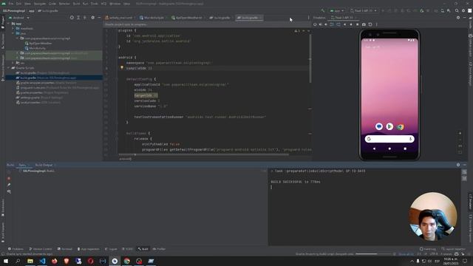Switch to the MainActivity.kt editor tab
The width and height of the screenshot is (473, 266).
click(153, 18)
